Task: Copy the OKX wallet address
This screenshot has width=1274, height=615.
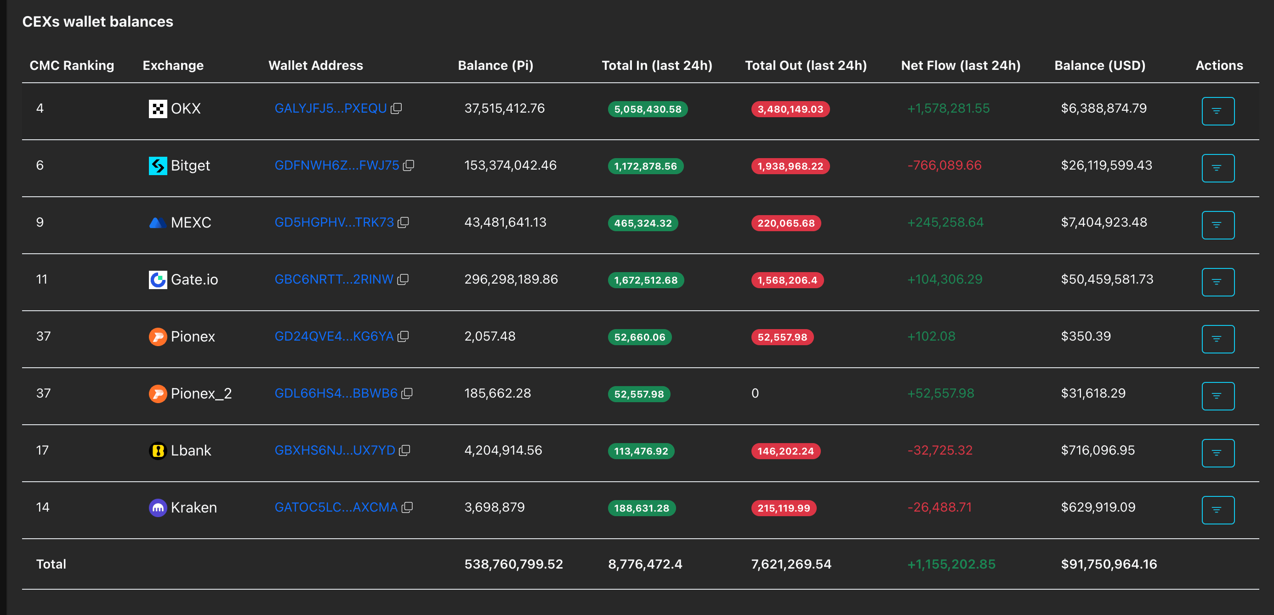Action: pyautogui.click(x=396, y=108)
